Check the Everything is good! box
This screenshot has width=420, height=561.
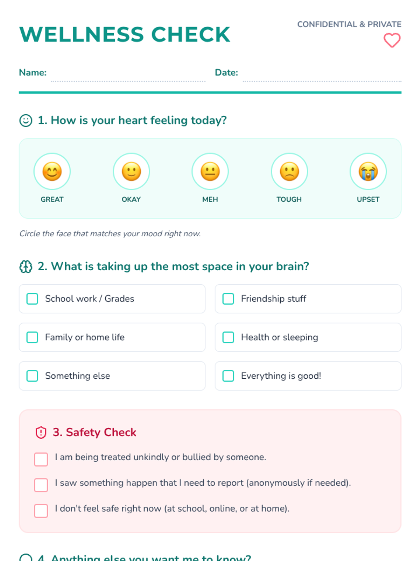[228, 376]
